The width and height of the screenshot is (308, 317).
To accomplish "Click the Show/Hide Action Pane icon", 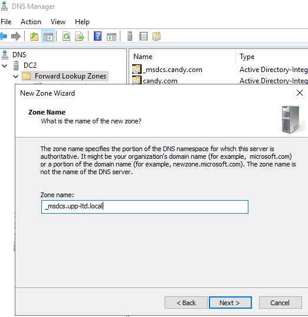I will click(x=112, y=37).
